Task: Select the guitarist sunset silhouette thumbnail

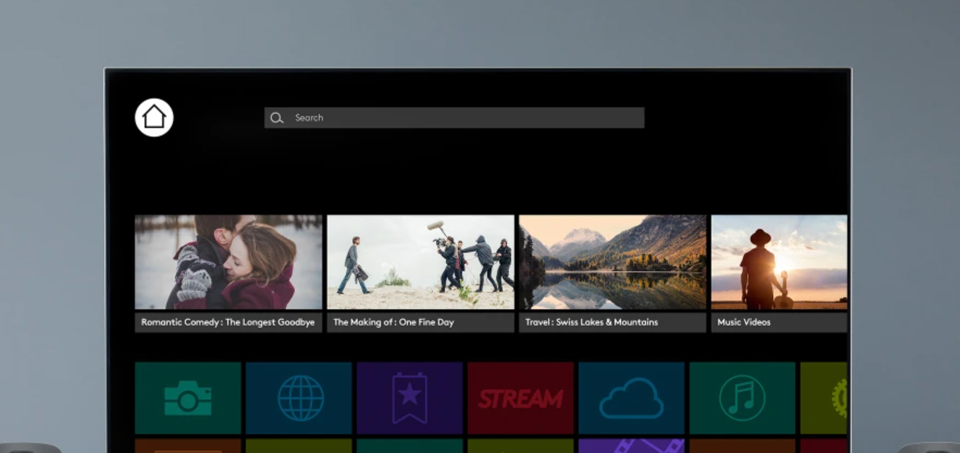Action: click(779, 262)
